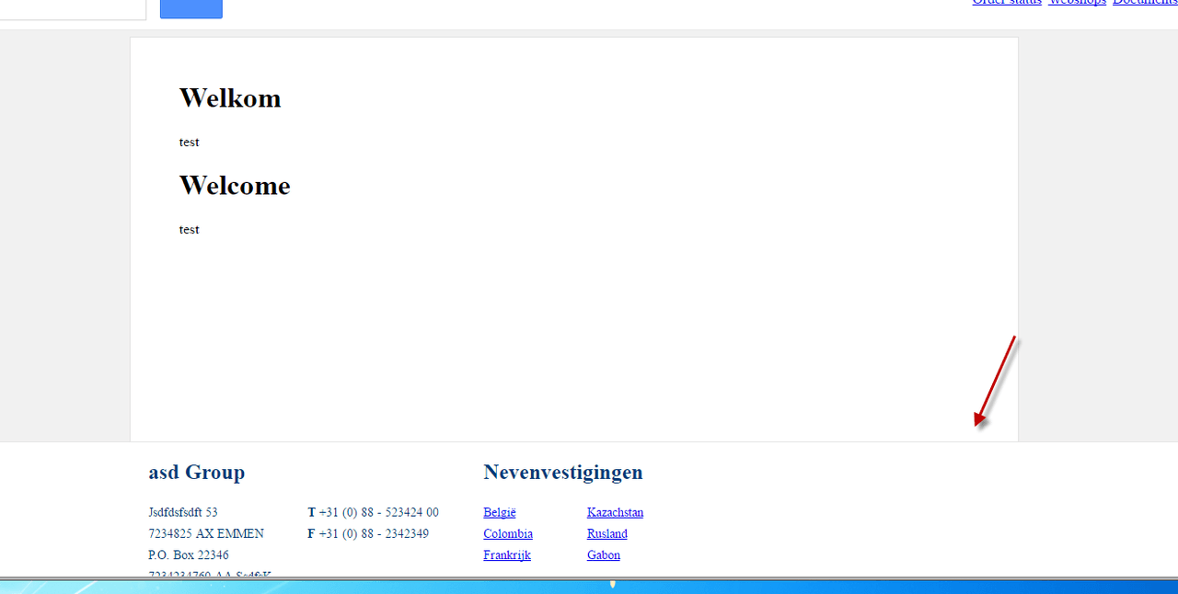
Task: Click the Welcome heading
Action: point(235,185)
